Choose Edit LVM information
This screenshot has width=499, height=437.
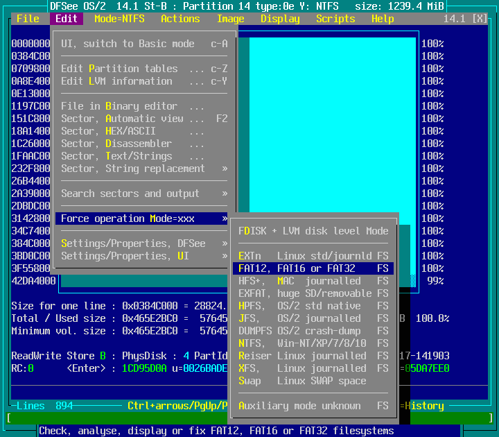click(x=144, y=81)
